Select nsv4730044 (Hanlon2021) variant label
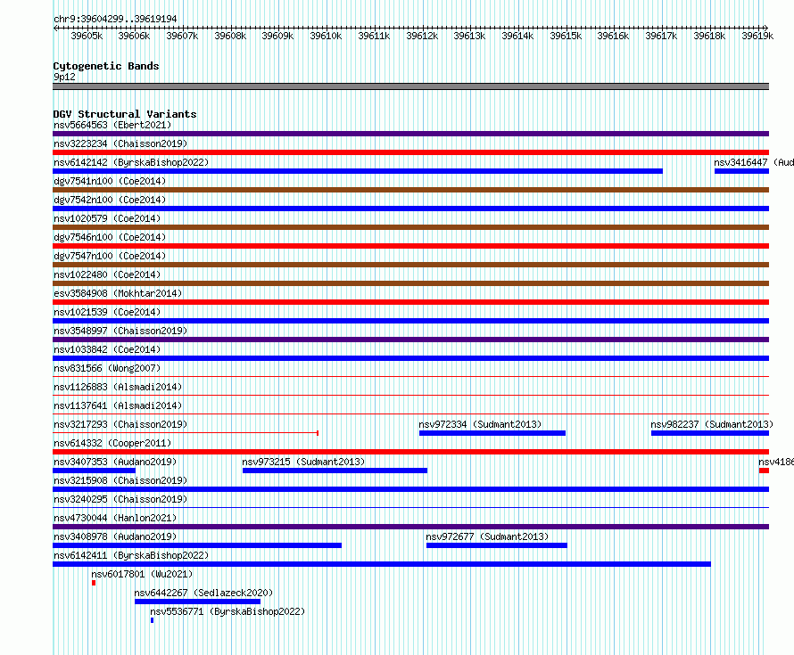 point(115,518)
